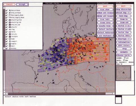Image resolution: width=136 pixels, height=106 pixels.
Task: Toggle the COORDS off radio button
Action: pyautogui.click(x=125, y=58)
